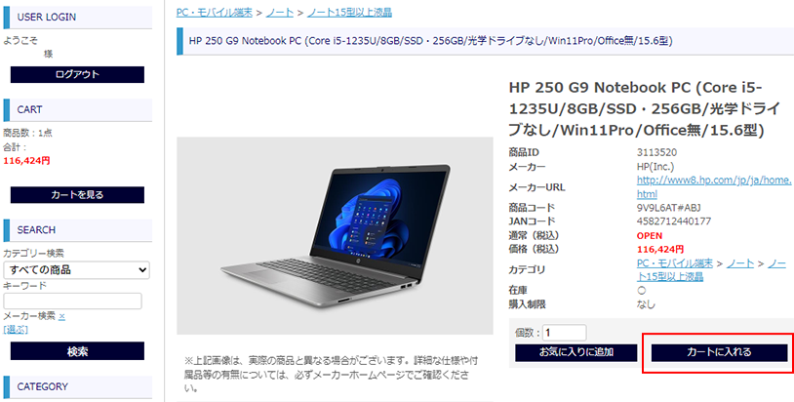Screen dimensions: 794x402
Task: Focus the 個数 quantity input box
Action: click(x=564, y=333)
